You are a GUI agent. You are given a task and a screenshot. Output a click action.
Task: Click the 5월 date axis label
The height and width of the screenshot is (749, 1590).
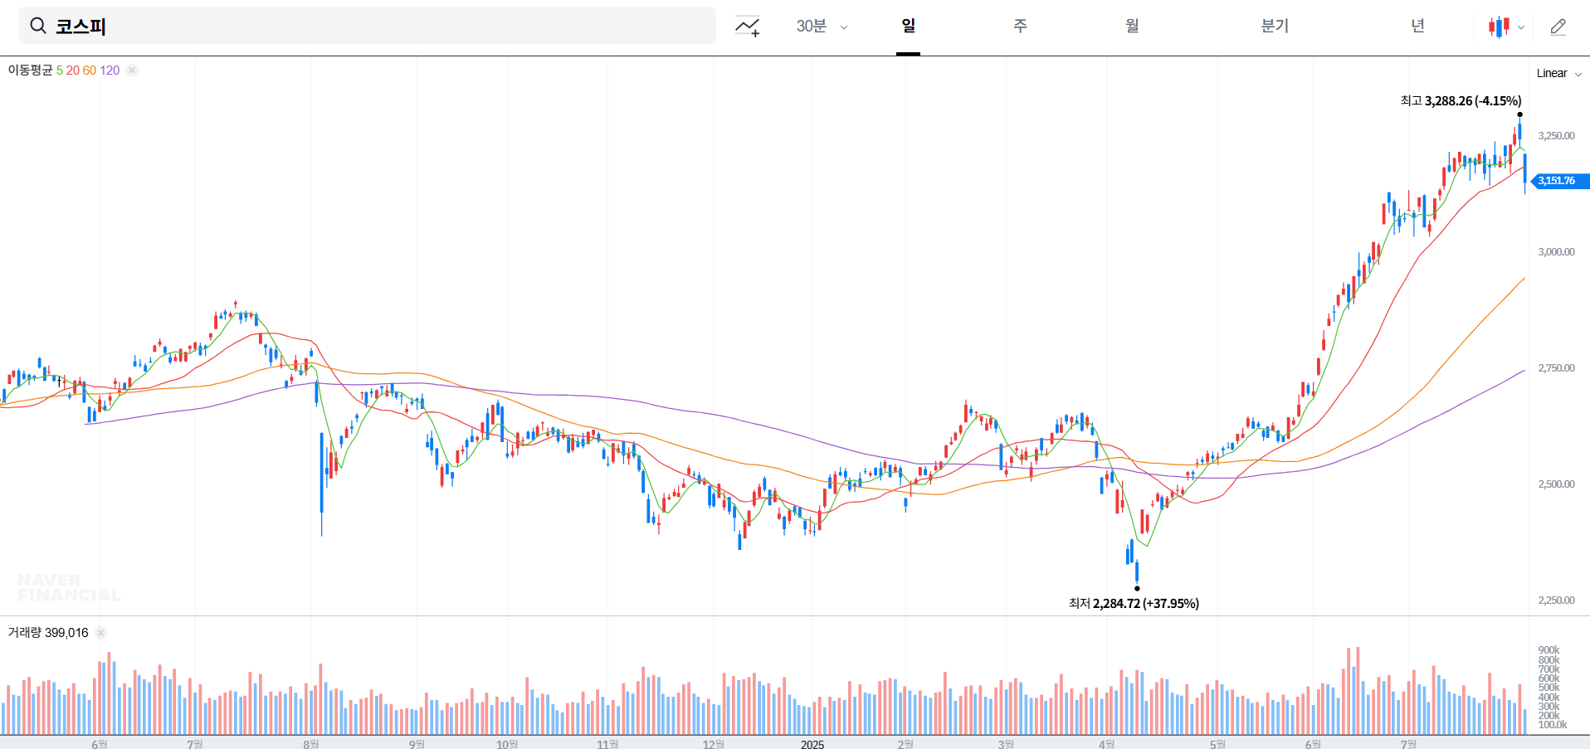pos(1217,744)
